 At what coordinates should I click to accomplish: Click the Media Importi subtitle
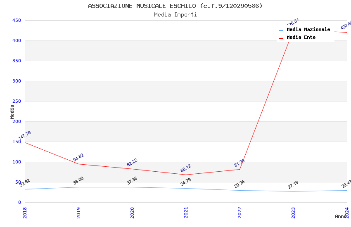point(175,14)
